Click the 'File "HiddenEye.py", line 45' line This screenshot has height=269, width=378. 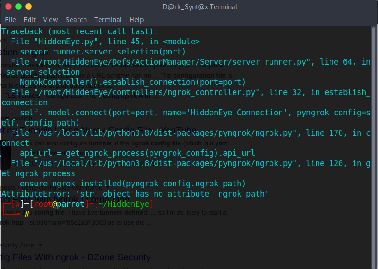[x=105, y=42]
